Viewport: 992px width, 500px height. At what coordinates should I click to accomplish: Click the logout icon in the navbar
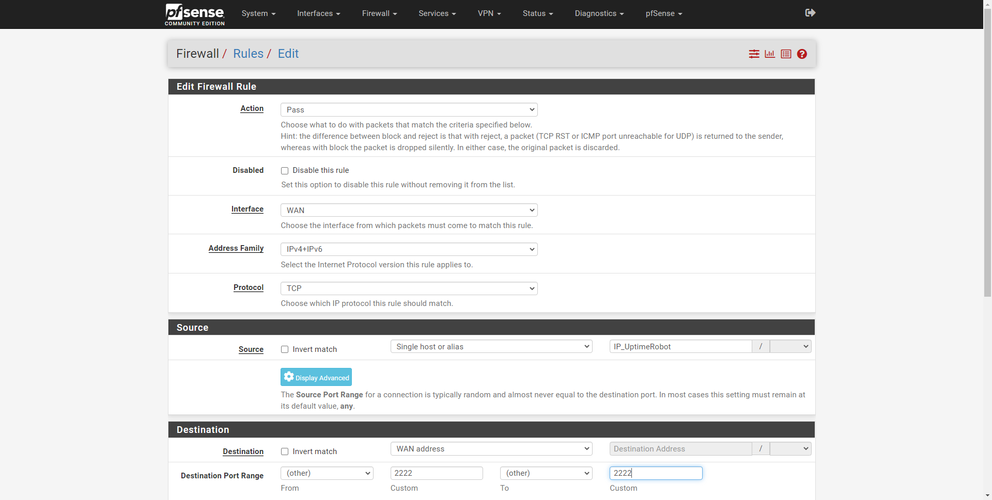coord(810,13)
